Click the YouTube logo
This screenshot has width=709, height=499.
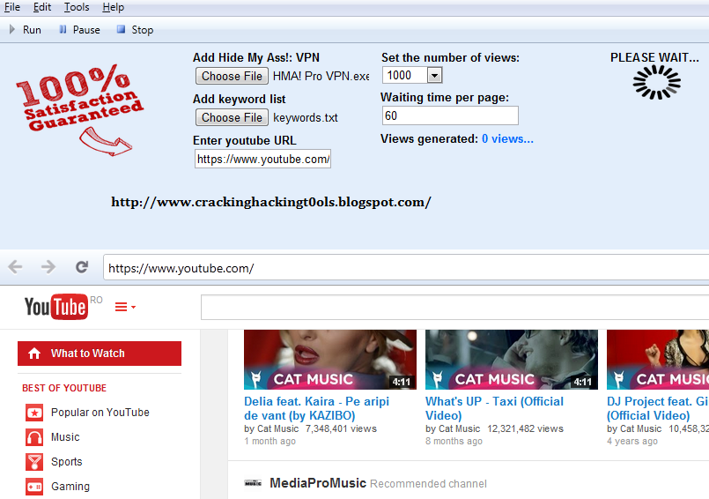pos(55,307)
